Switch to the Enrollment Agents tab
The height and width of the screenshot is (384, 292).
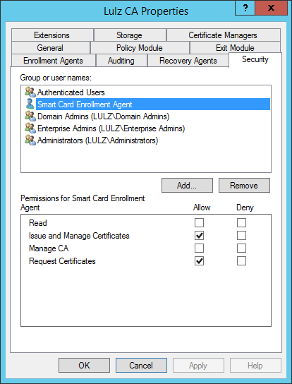53,61
